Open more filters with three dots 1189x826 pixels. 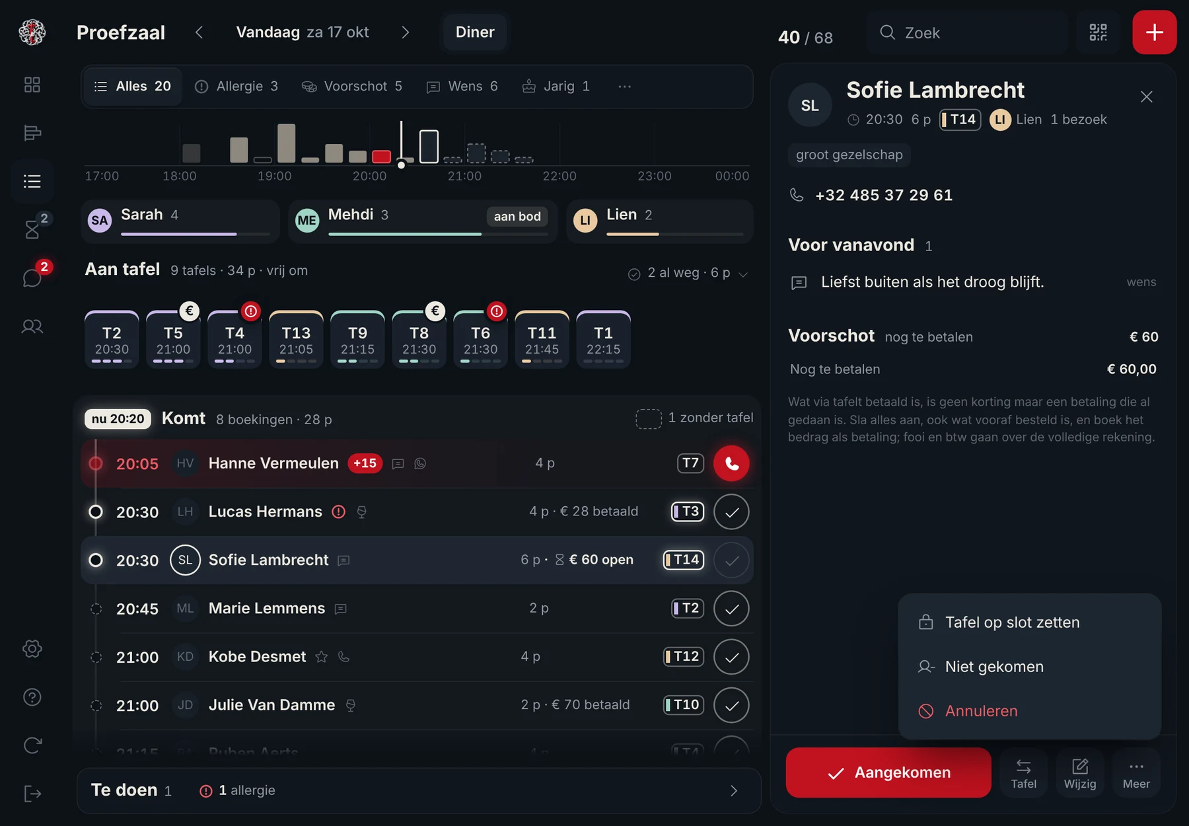click(x=624, y=87)
